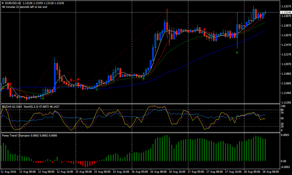
Task: Select red arrow just right of 15 Aug line
Action: point(78,79)
